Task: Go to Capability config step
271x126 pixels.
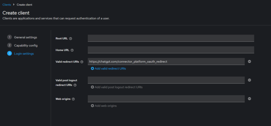Action: pyautogui.click(x=26, y=45)
